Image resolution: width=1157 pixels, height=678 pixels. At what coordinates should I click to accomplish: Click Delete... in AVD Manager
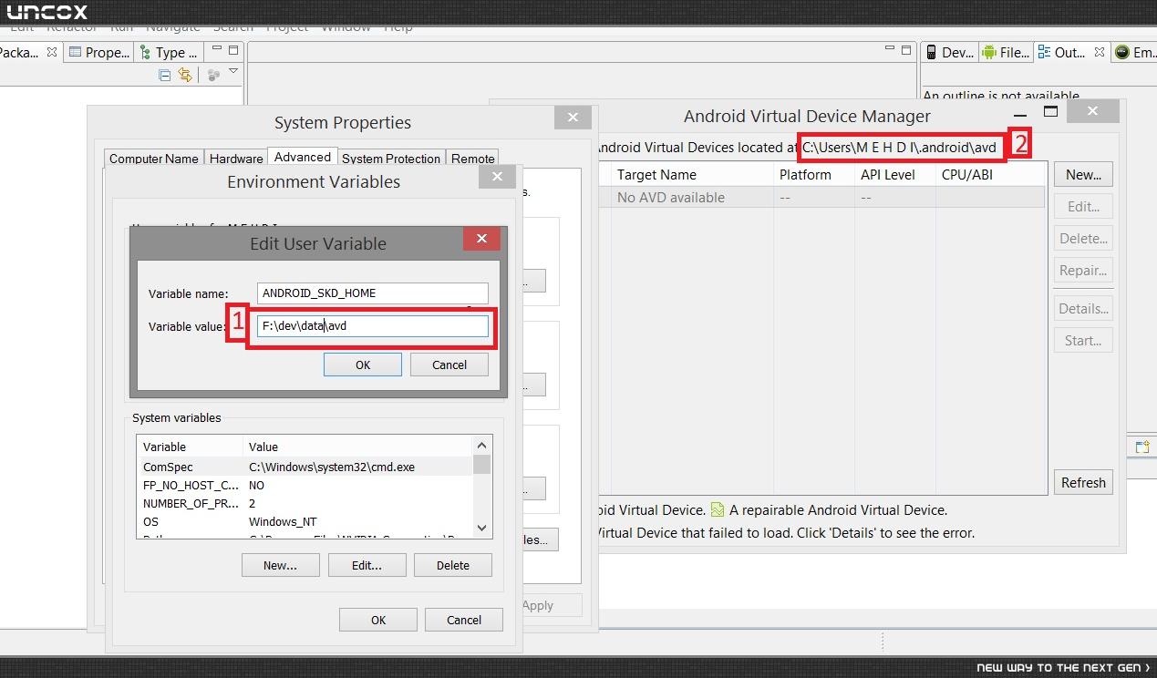(1083, 238)
